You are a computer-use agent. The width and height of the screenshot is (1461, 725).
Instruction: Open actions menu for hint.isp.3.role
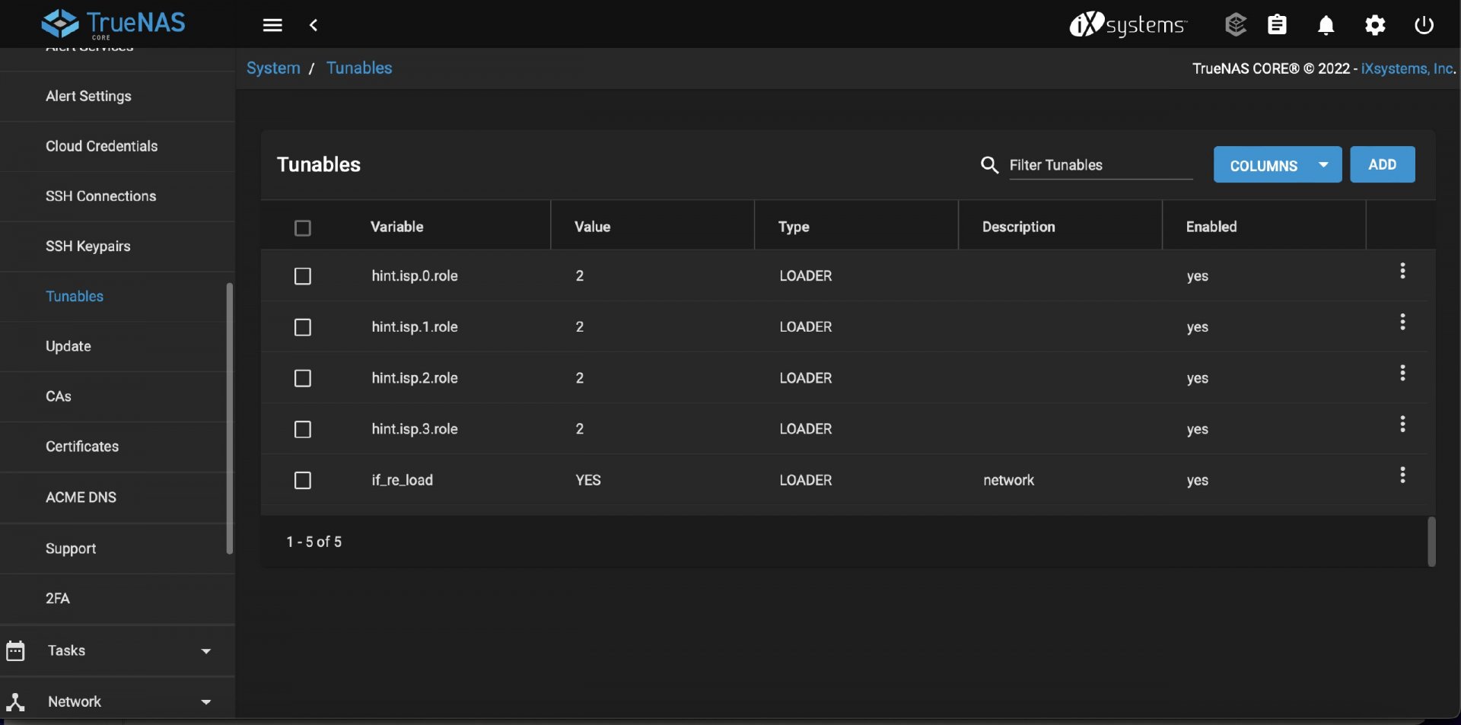coord(1402,424)
